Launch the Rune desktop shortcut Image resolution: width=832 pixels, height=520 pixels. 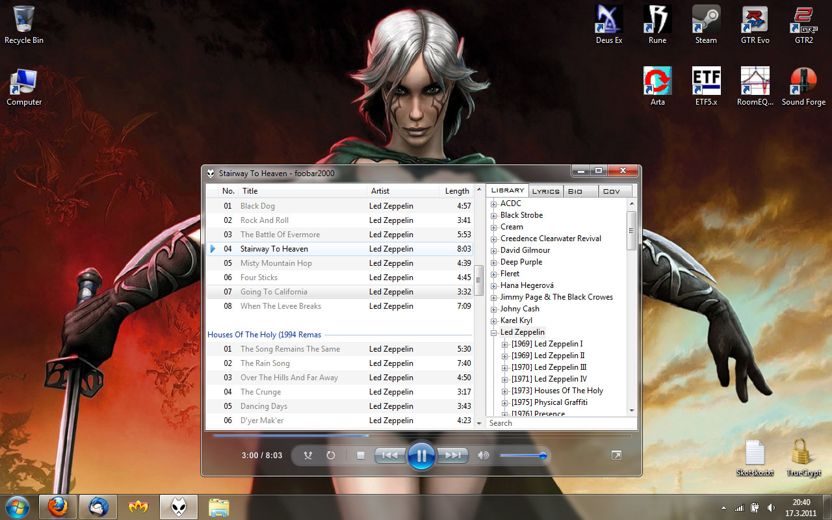point(657,25)
